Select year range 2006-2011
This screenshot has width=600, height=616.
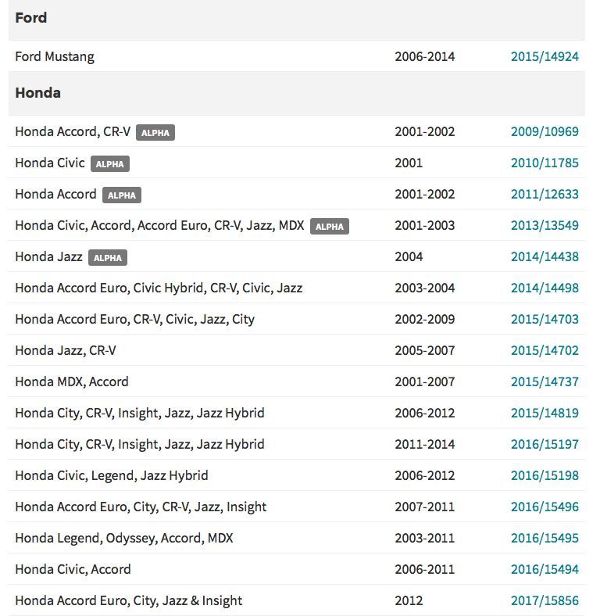tap(424, 569)
